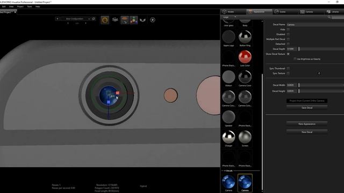Screen dimensions: 344x193
Task: Click the search magnifier icon
Action: [329, 17]
